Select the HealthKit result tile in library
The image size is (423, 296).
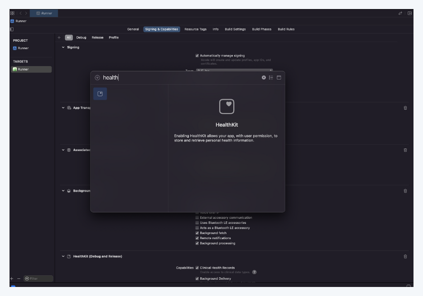tap(100, 94)
